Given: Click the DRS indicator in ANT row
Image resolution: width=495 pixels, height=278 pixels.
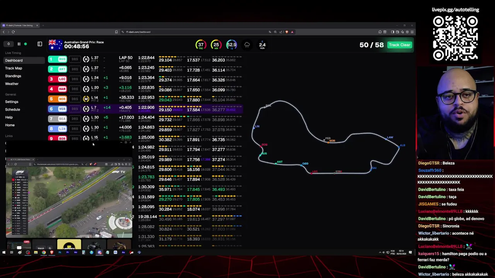Looking at the screenshot, I should click(75, 69).
